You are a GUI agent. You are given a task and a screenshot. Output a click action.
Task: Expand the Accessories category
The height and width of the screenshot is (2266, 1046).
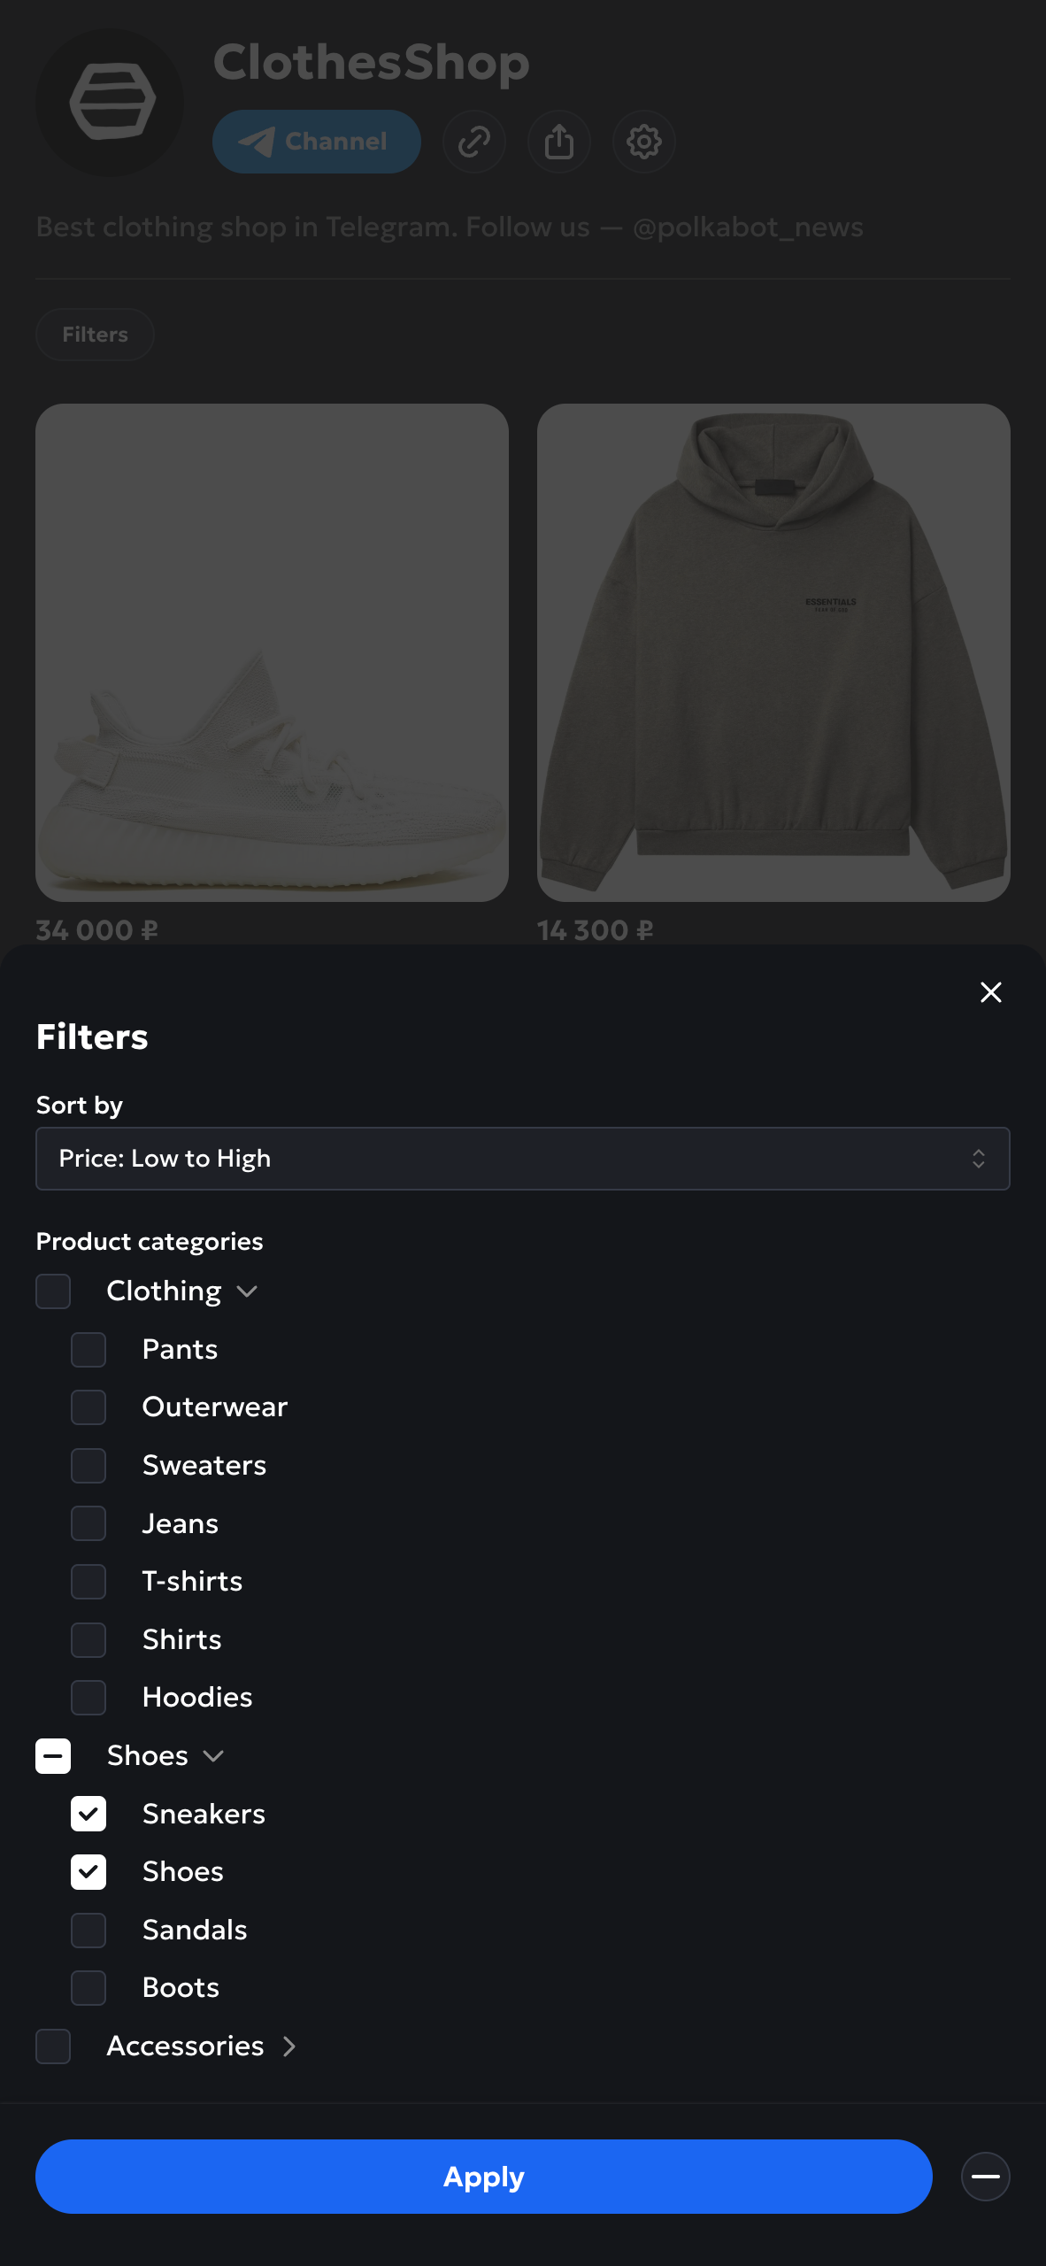point(289,2046)
